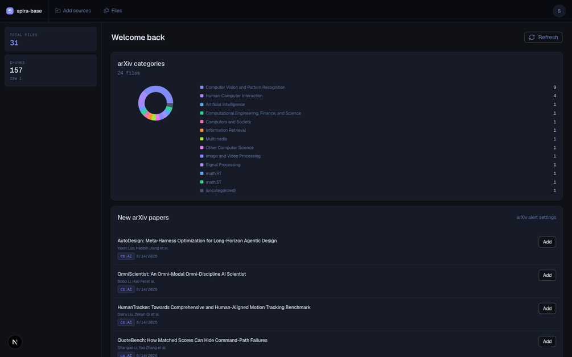Open the user avatar S menu
The image size is (572, 357).
[x=559, y=11]
